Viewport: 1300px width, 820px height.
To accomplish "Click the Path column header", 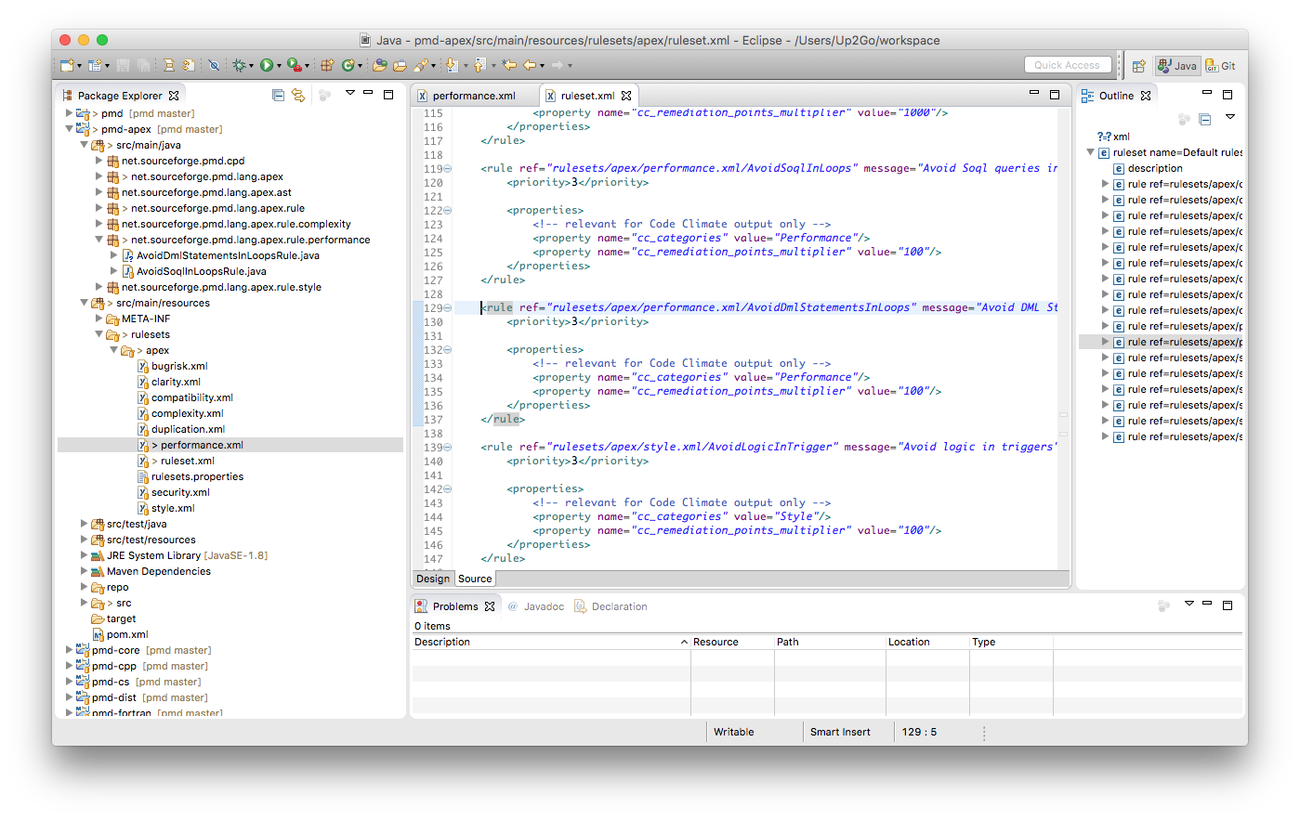I will (830, 642).
